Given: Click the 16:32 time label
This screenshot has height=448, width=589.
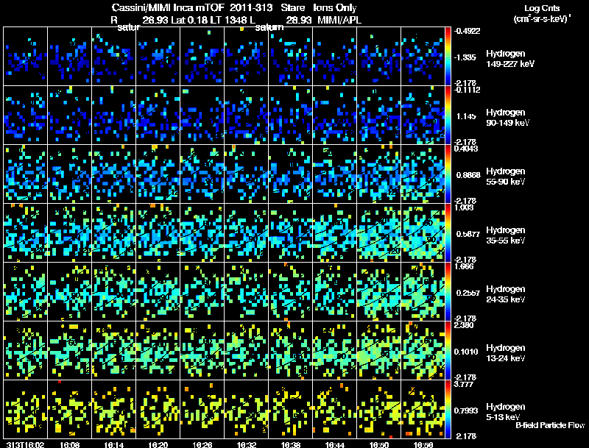Looking at the screenshot, I should pos(247,444).
